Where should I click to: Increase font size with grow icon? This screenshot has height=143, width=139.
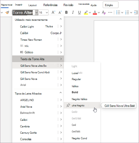click(x=53, y=12)
